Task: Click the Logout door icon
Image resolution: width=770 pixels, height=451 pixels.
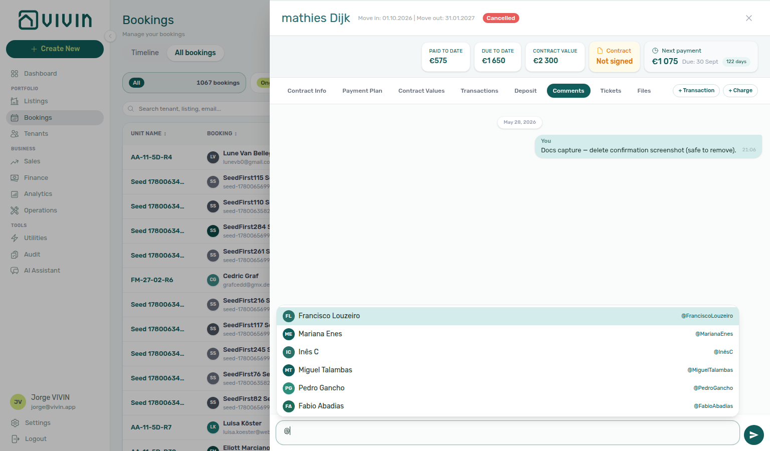Action: 15,439
